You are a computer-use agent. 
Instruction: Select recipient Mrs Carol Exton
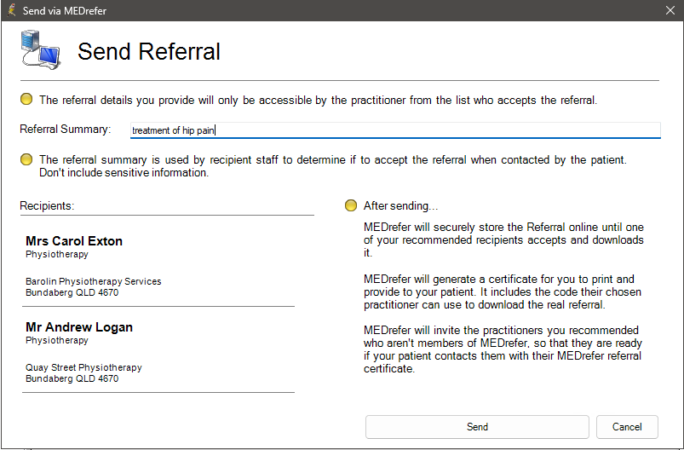(x=74, y=241)
